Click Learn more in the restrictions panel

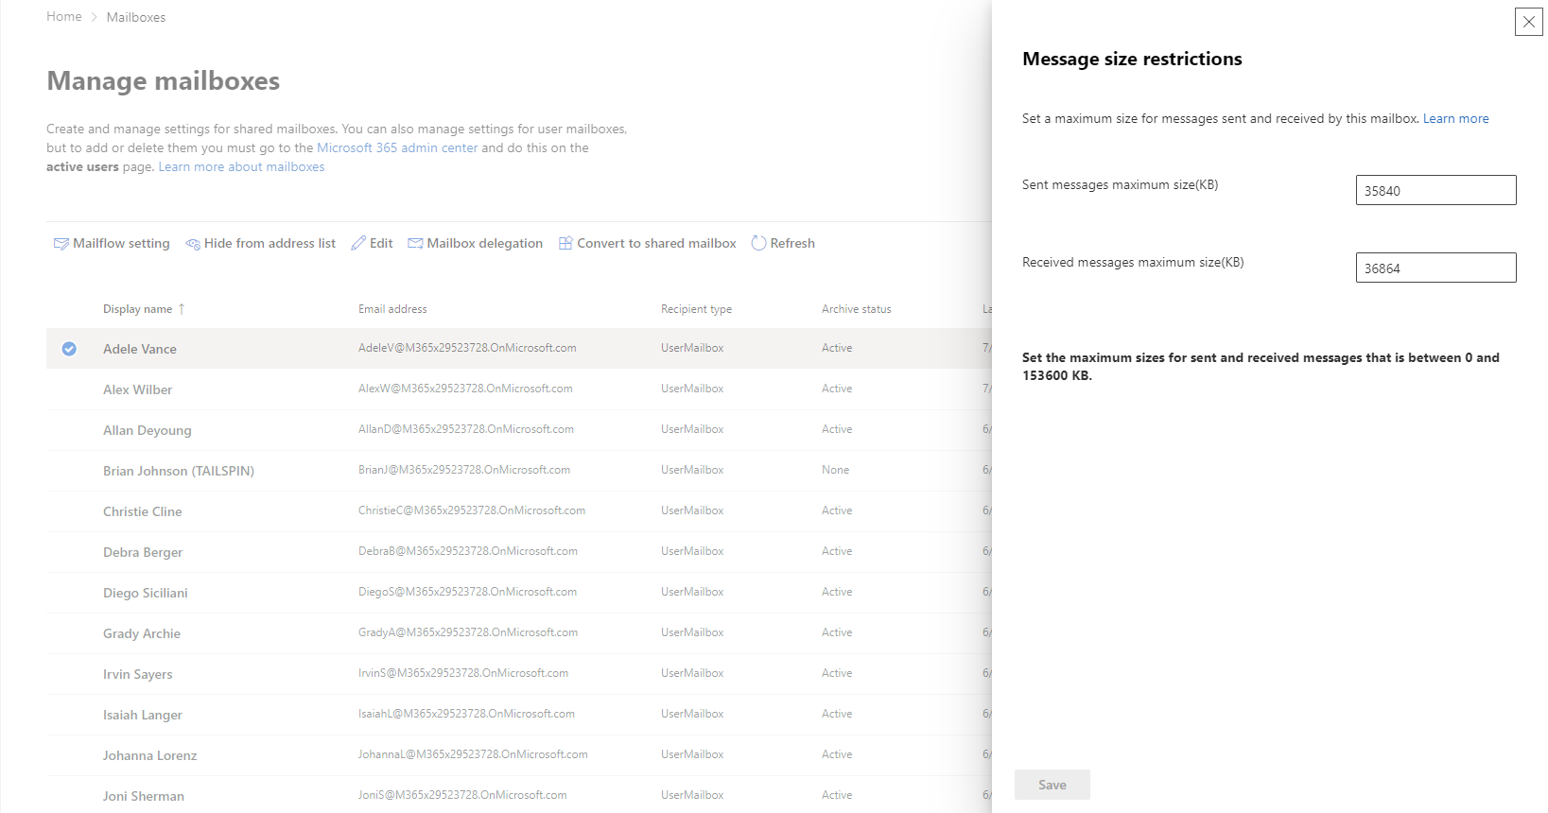click(1455, 119)
